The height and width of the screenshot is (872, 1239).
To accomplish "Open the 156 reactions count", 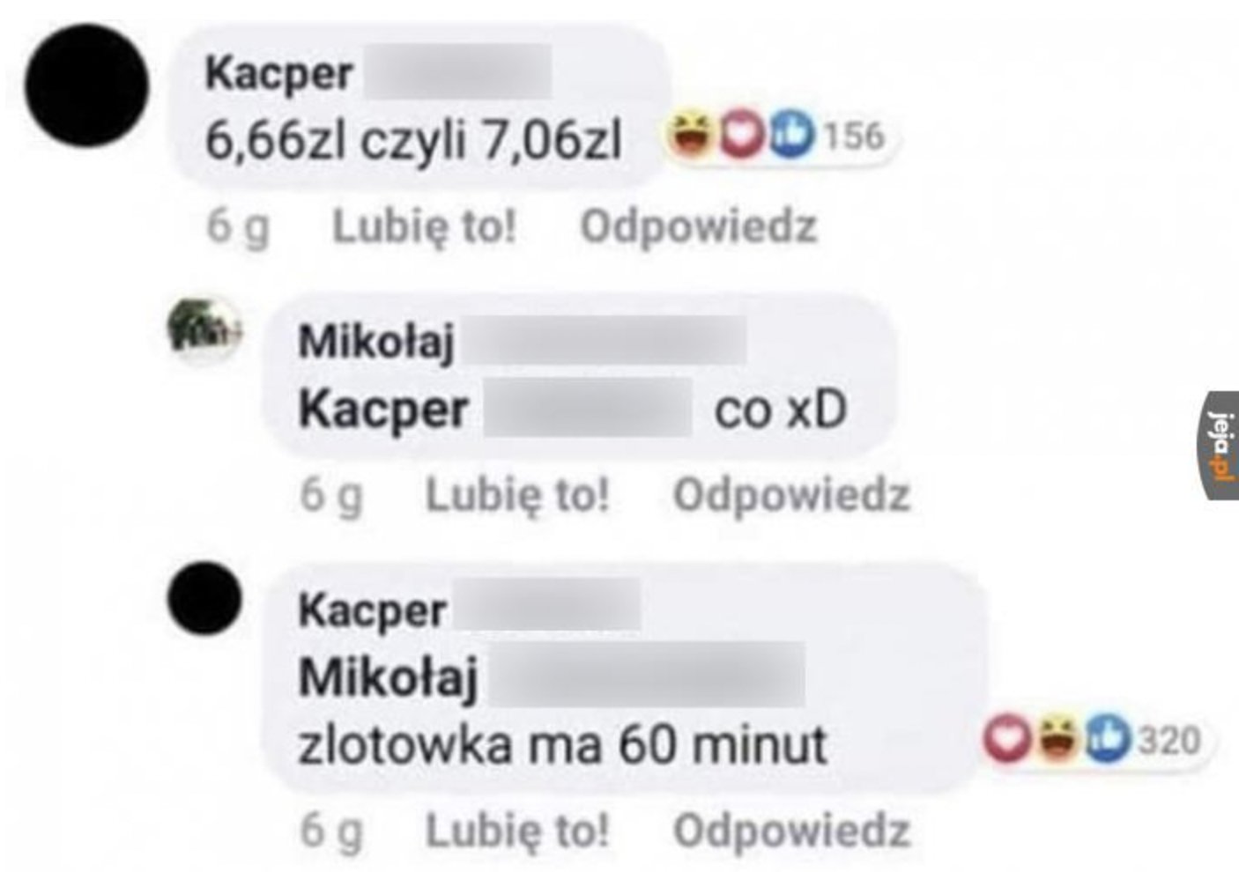I will (x=851, y=137).
